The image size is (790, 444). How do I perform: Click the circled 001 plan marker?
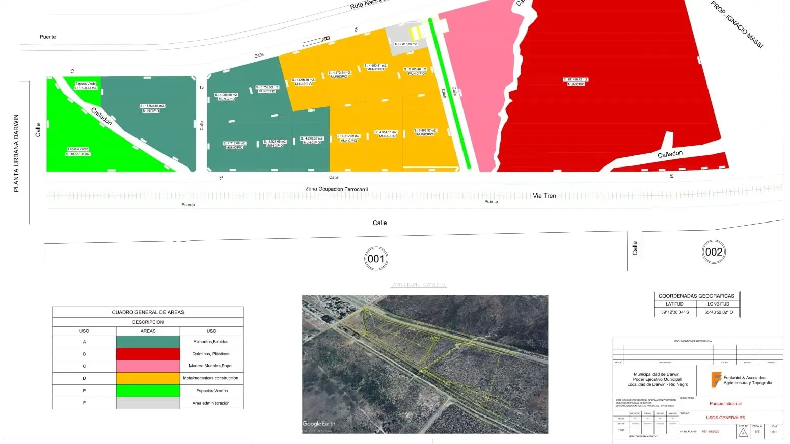point(376,259)
